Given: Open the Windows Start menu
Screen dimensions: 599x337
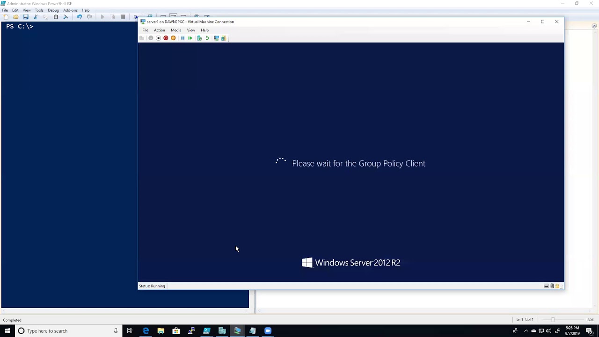Looking at the screenshot, I should (7, 331).
